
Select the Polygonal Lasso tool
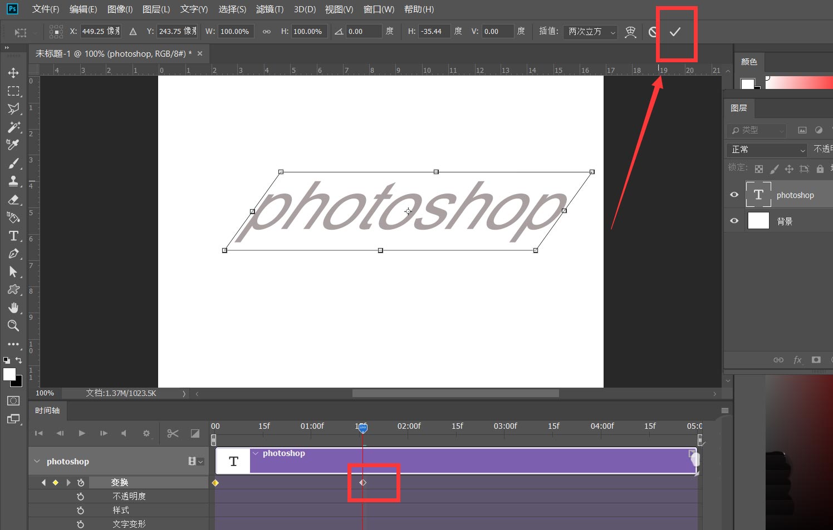tap(13, 109)
